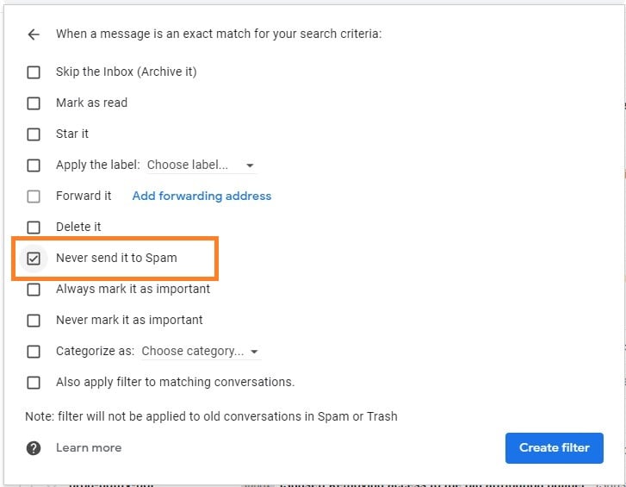Tick the Categorize as checkbox
This screenshot has height=487, width=626.
tap(34, 352)
